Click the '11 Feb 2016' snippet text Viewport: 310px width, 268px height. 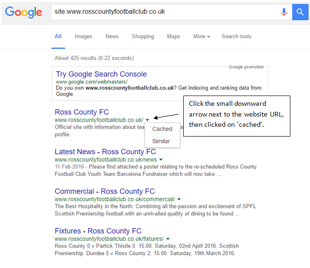tap(69, 167)
